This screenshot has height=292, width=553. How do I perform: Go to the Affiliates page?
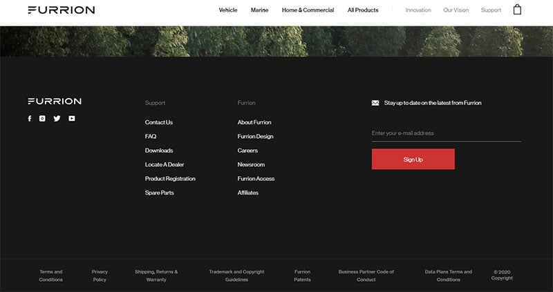pos(248,193)
